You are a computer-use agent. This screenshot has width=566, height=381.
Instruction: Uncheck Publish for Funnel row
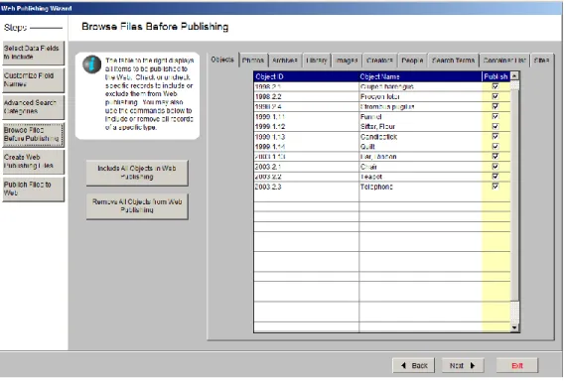495,116
